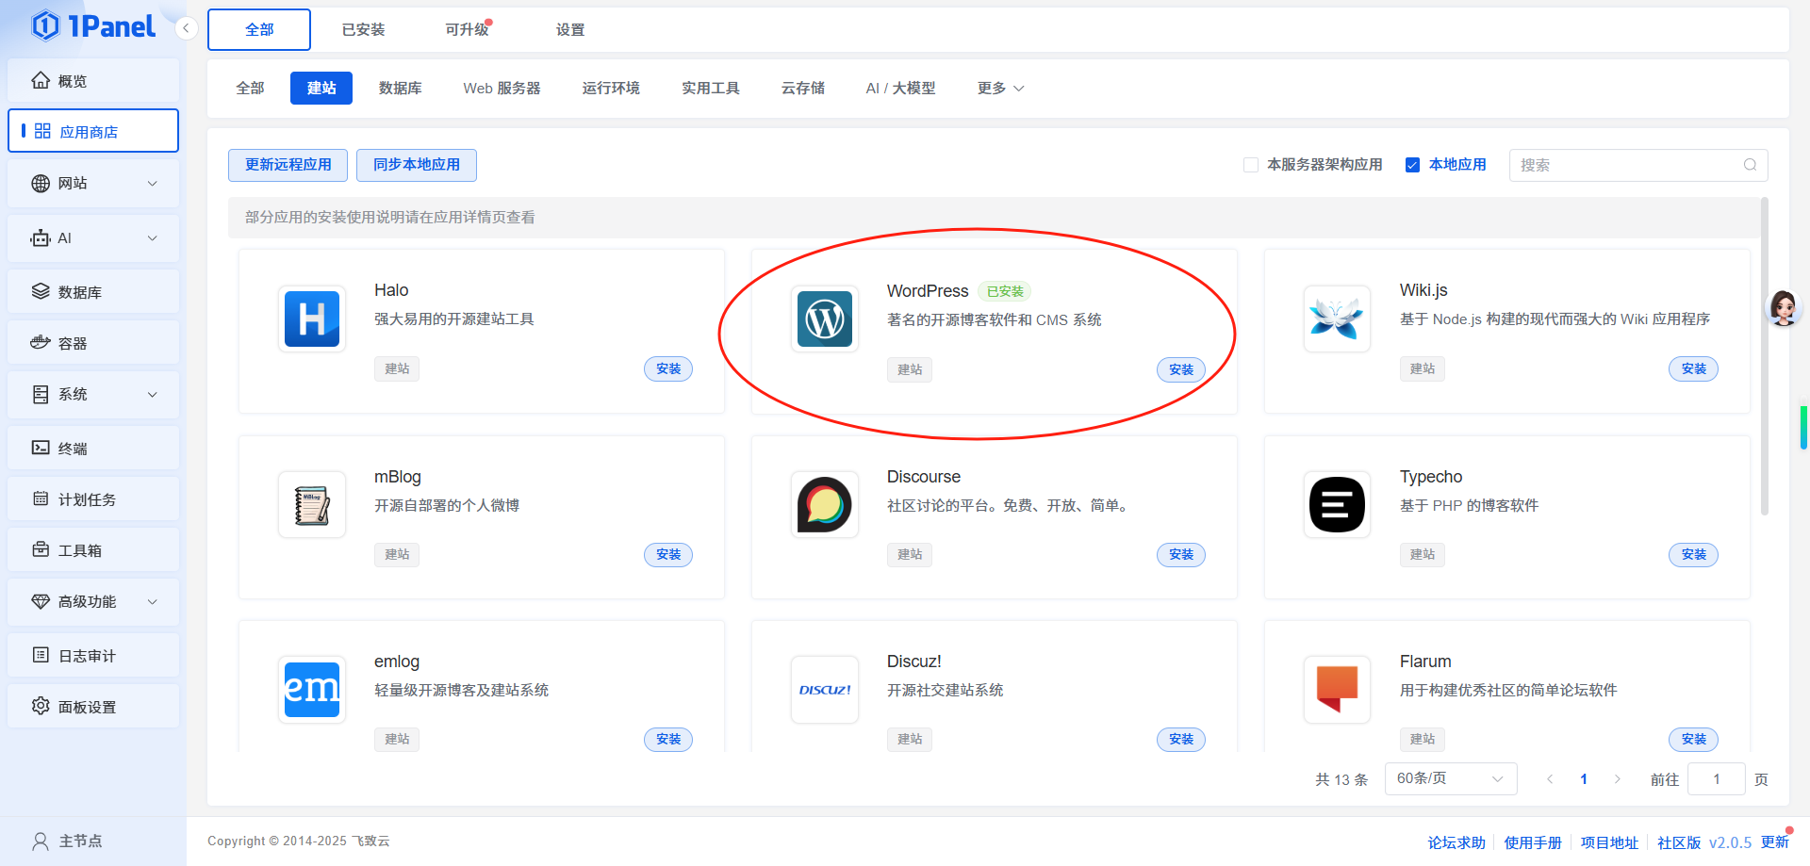Click 更新远程应用 button
Image resolution: width=1810 pixels, height=866 pixels.
pyautogui.click(x=288, y=165)
